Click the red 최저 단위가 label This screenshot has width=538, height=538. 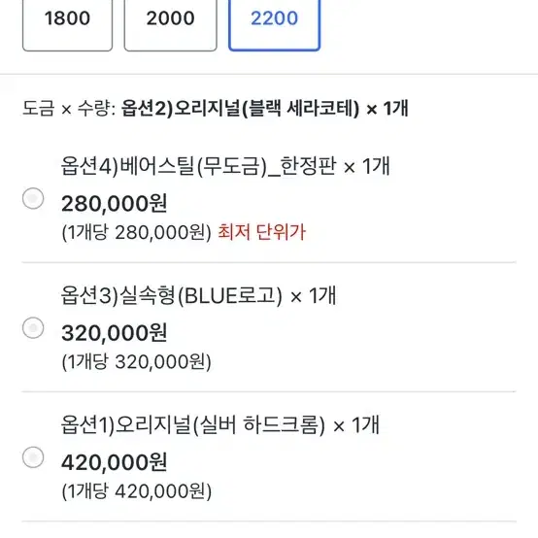point(261,232)
